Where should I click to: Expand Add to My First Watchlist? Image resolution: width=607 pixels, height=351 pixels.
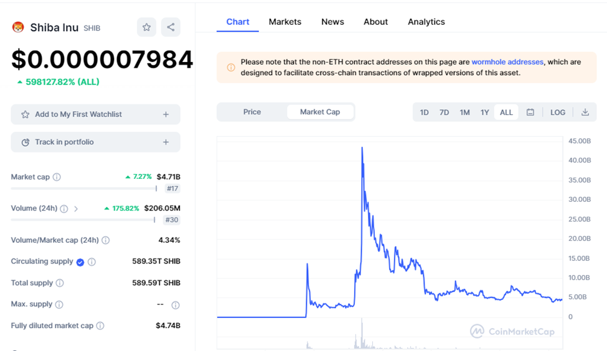pos(166,114)
